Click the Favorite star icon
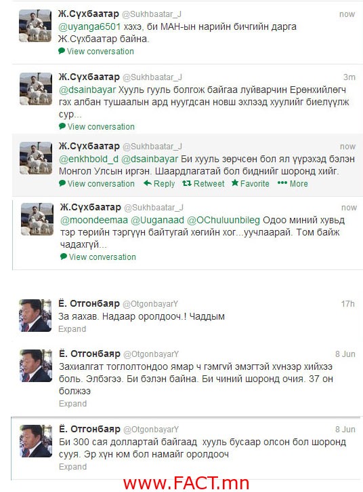363x492 pixels. 235,183
